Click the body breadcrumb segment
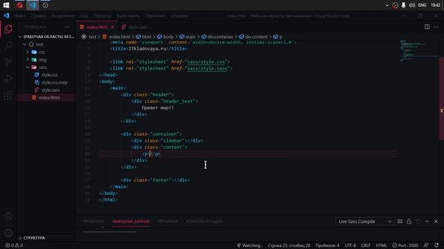Viewport: 444px width, 249px height. (x=165, y=37)
